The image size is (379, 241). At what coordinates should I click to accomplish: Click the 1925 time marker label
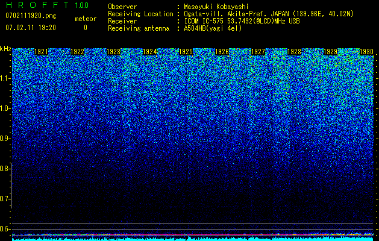(x=186, y=52)
